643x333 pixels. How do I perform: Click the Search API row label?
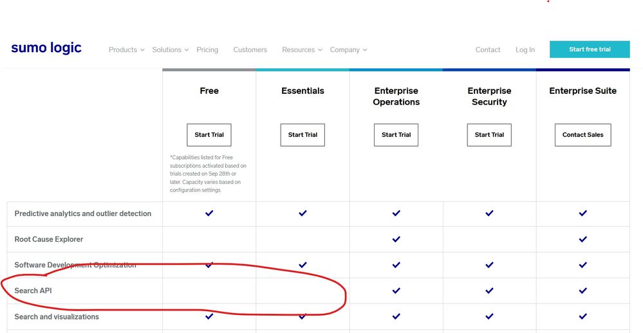[x=33, y=291]
